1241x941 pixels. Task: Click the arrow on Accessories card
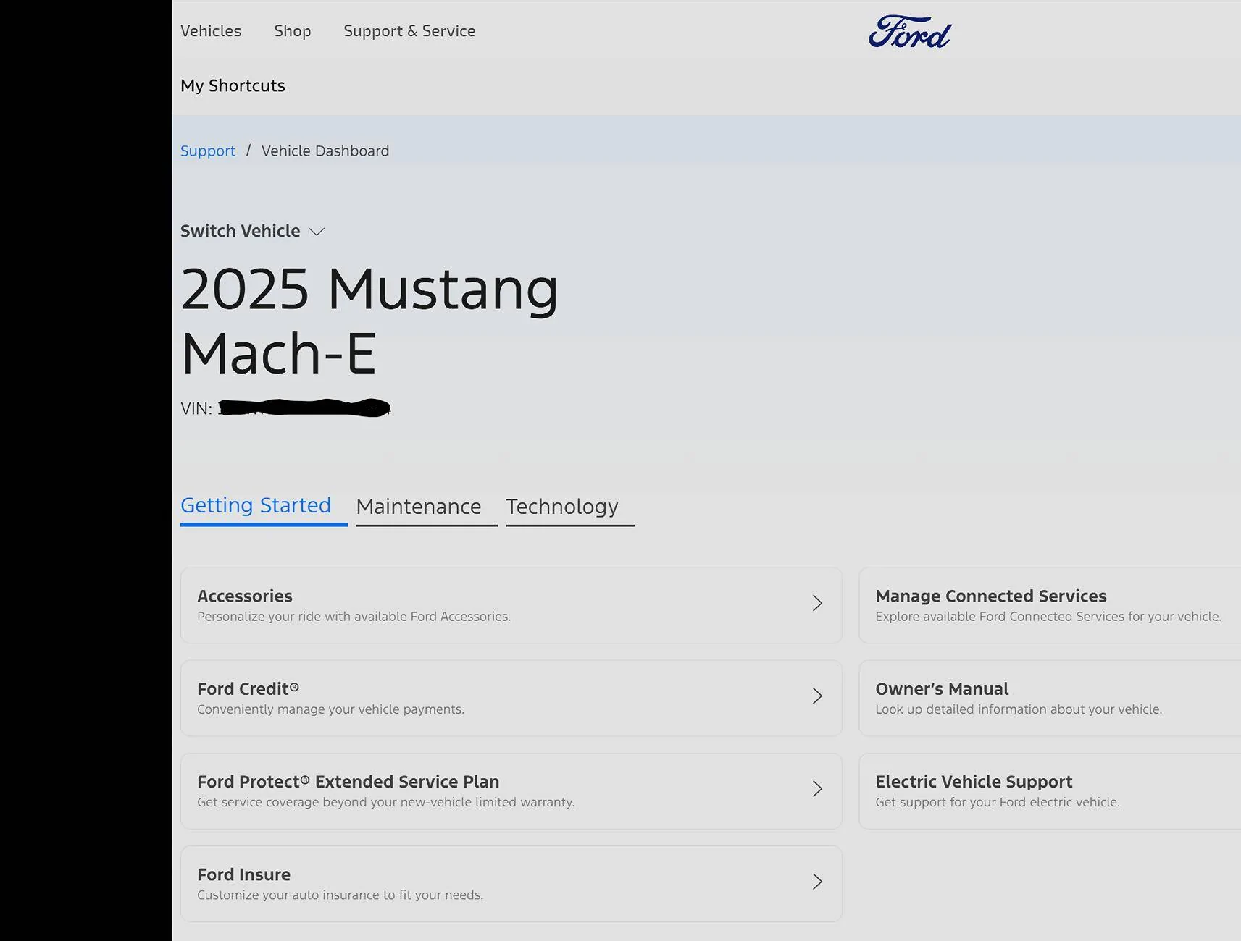(x=817, y=603)
